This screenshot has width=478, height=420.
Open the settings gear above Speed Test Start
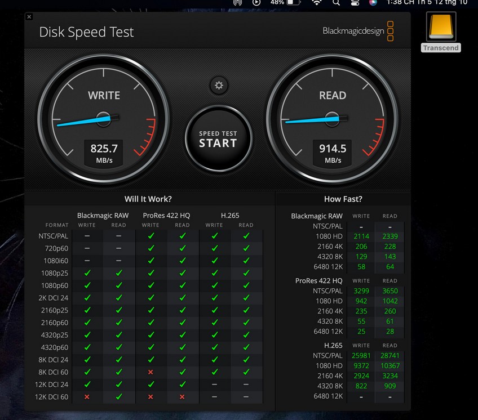pyautogui.click(x=219, y=85)
